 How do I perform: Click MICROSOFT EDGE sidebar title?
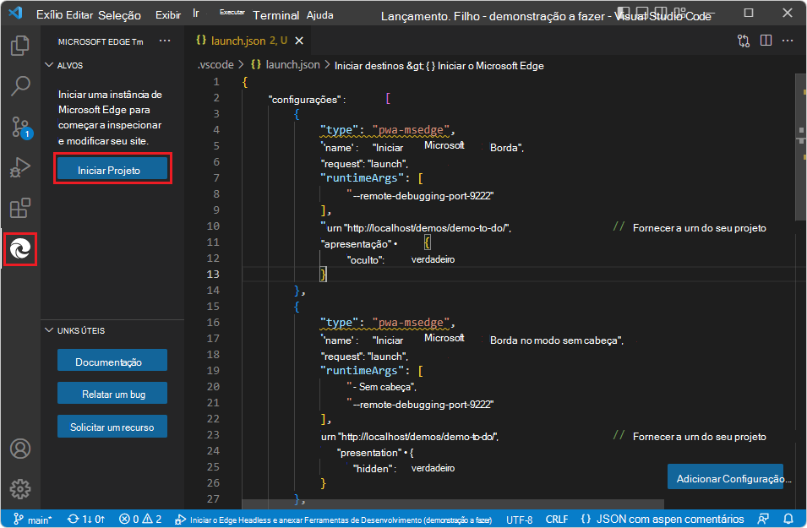tap(101, 41)
